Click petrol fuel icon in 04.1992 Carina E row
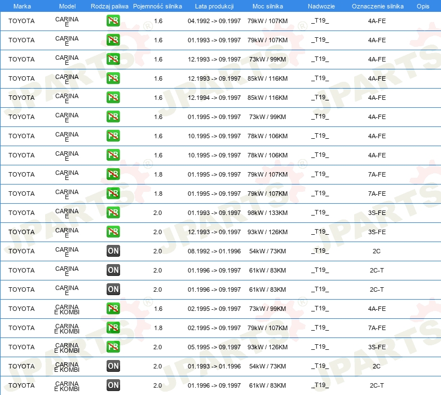Screen dimensions: 441x395 pyautogui.click(x=113, y=21)
